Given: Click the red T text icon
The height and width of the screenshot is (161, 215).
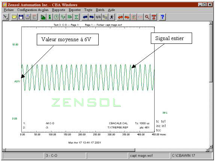Looking at the screenshot, I should tap(154, 17).
